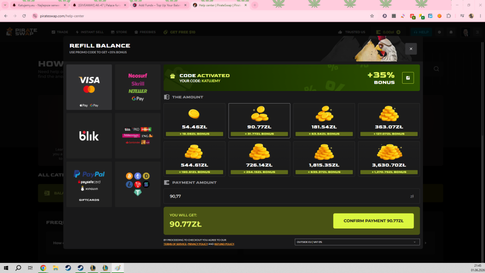Image resolution: width=485 pixels, height=273 pixels.
Task: Select the 3,630.70zł amount option
Action: 389,159
